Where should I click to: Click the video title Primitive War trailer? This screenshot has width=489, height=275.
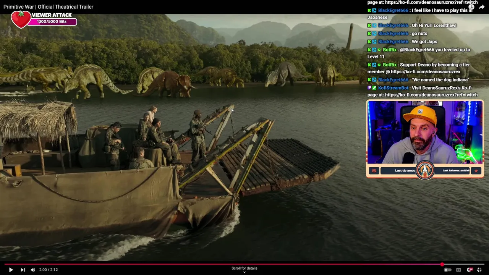point(48,6)
